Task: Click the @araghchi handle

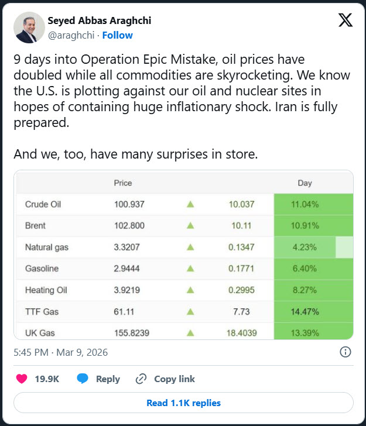Action: click(x=72, y=35)
